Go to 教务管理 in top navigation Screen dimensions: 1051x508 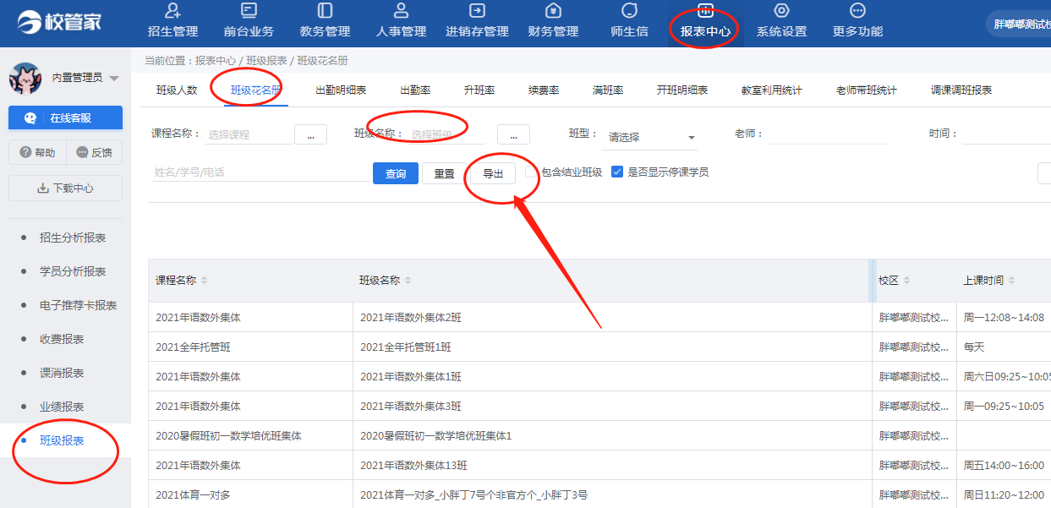pos(325,22)
